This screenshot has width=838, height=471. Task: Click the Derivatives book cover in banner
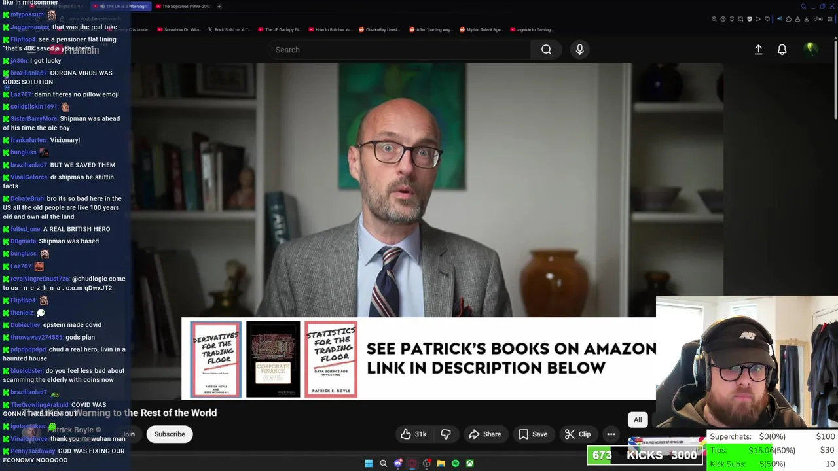tap(215, 359)
